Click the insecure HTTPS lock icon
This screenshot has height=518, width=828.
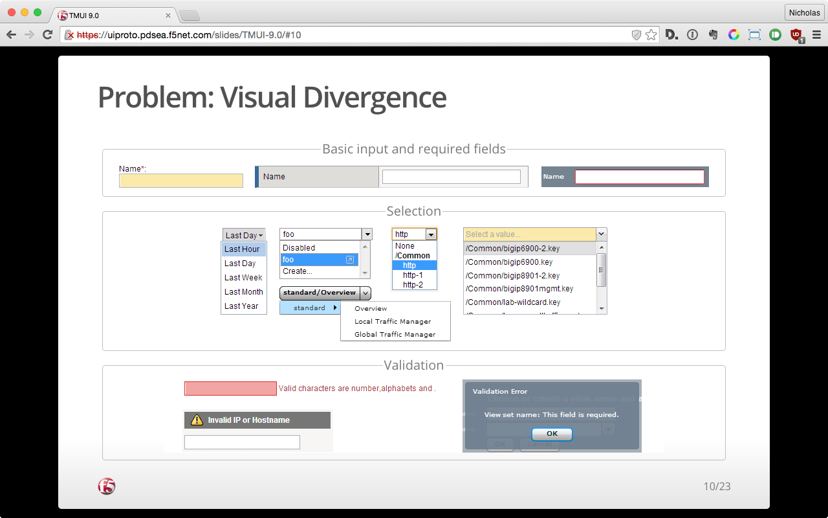69,35
